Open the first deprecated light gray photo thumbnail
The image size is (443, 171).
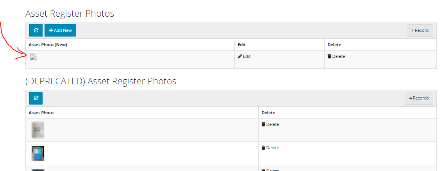coord(38,130)
